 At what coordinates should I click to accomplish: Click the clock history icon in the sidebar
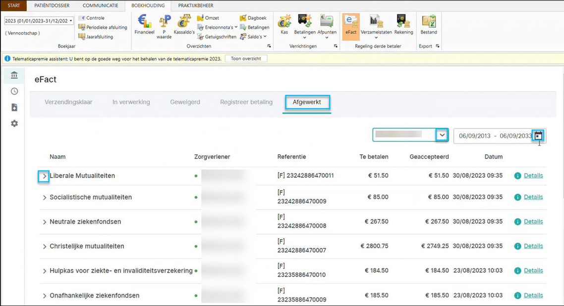(14, 91)
